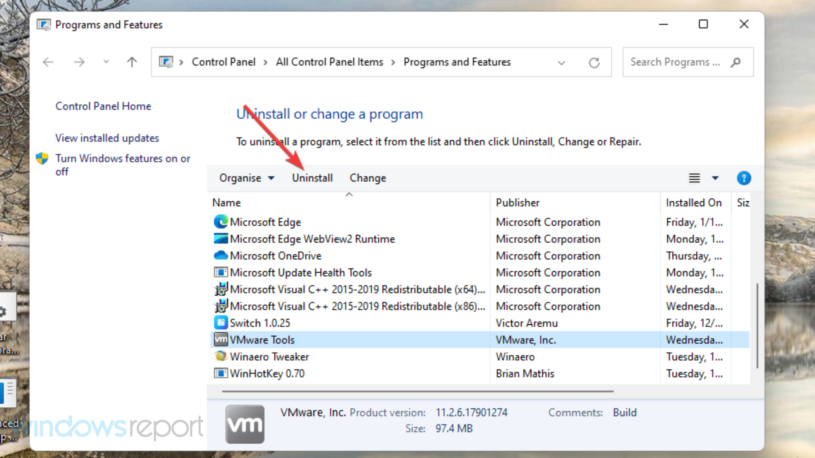This screenshot has height=458, width=815.
Task: Select WinHotKey 0.70 entry name
Action: 267,374
